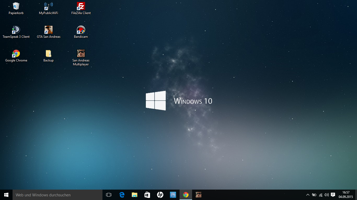Launch Microsoft Edge from the taskbar

click(x=122, y=195)
